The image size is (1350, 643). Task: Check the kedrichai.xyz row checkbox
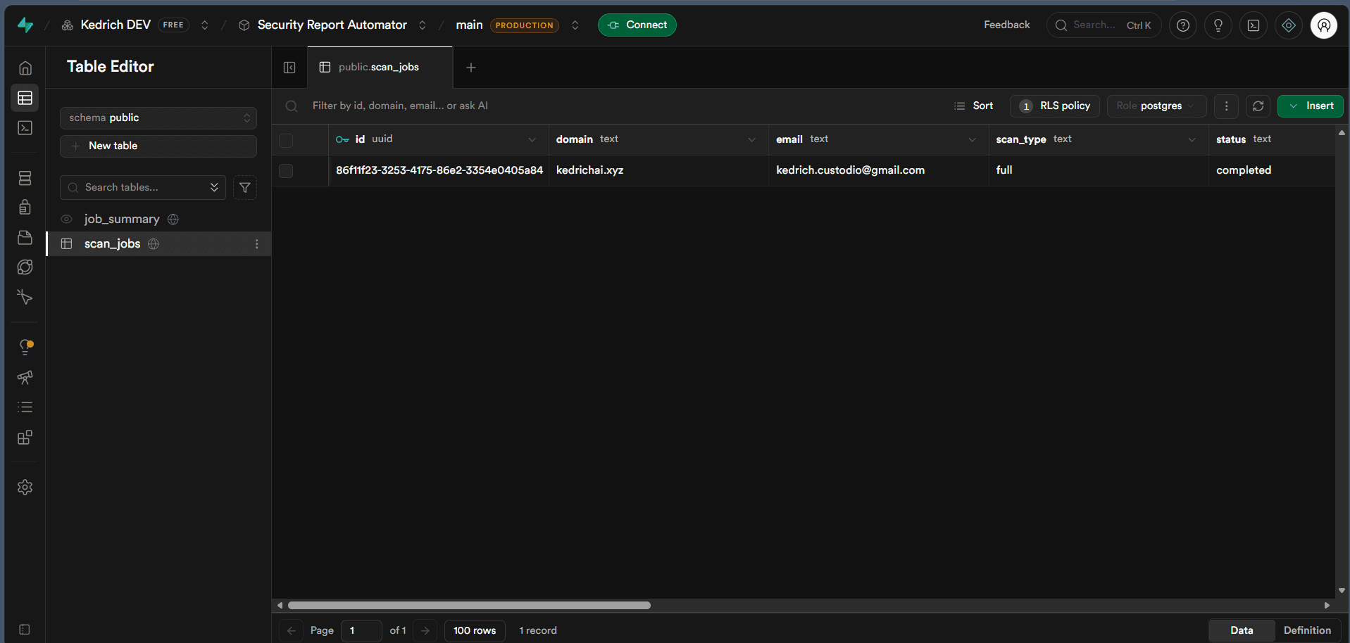(286, 171)
